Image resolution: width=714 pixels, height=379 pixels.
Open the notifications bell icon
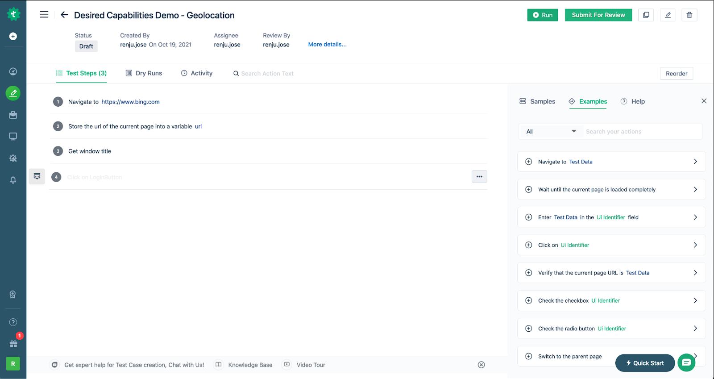tap(13, 180)
